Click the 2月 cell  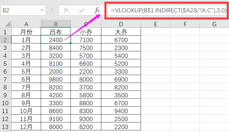tap(26, 48)
